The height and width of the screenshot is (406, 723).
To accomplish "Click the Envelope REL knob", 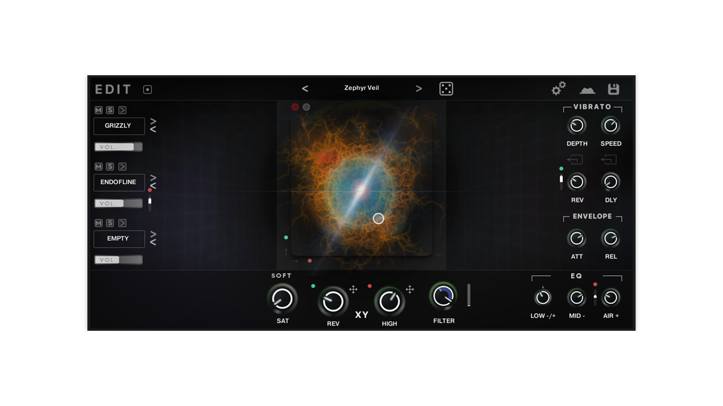I will pyautogui.click(x=610, y=238).
